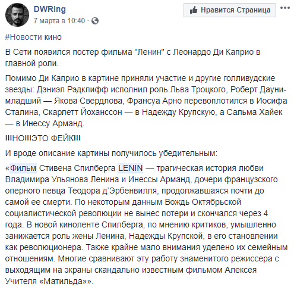The image size is (294, 287).
Task: Click the thumbs-up icon in like button
Action: 194,10
